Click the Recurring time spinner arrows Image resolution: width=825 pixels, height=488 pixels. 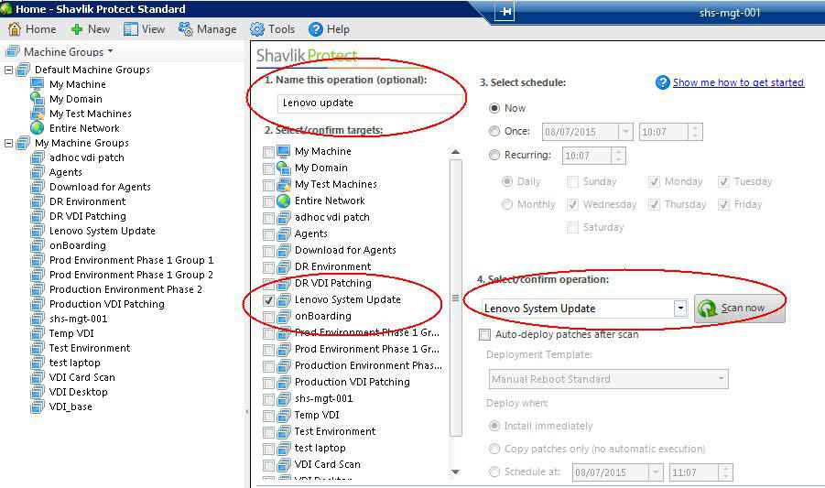pos(619,155)
